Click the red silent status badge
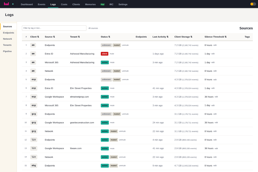 click(x=105, y=54)
